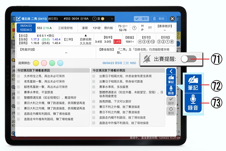Open the link 06/04/23 第5場 三班 1650

[x=119, y=63]
